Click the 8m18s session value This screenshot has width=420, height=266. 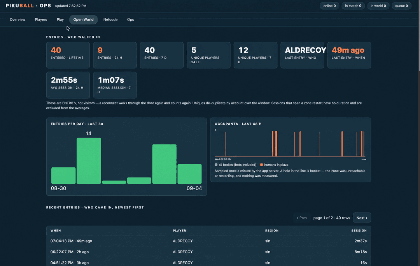click(360, 252)
